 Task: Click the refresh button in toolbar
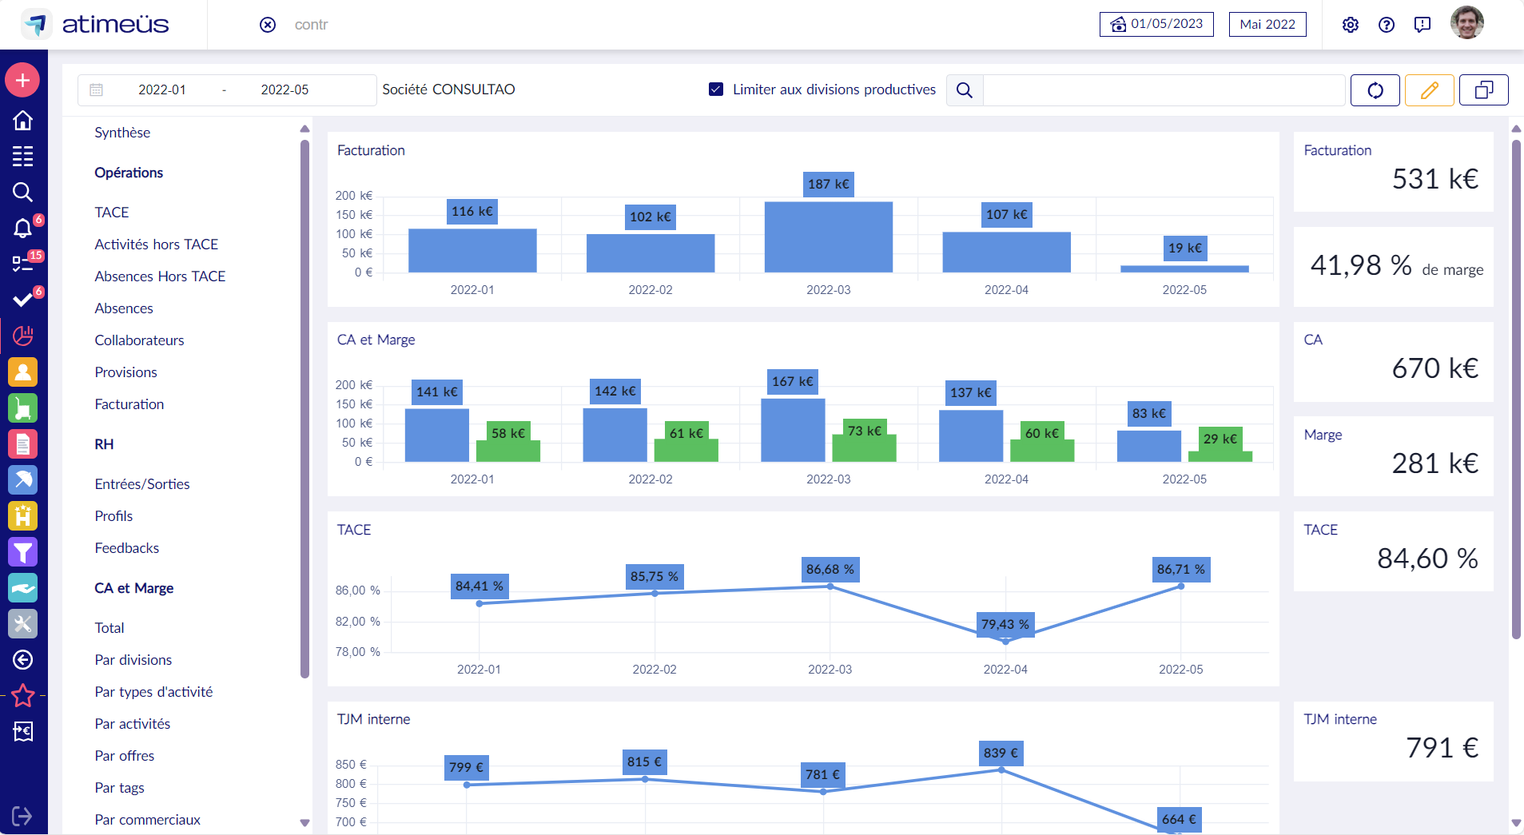click(1375, 90)
